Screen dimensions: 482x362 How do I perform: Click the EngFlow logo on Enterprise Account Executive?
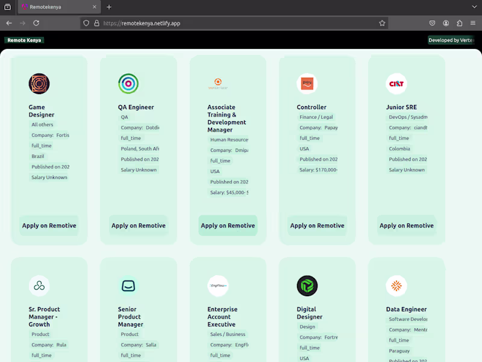218,285
